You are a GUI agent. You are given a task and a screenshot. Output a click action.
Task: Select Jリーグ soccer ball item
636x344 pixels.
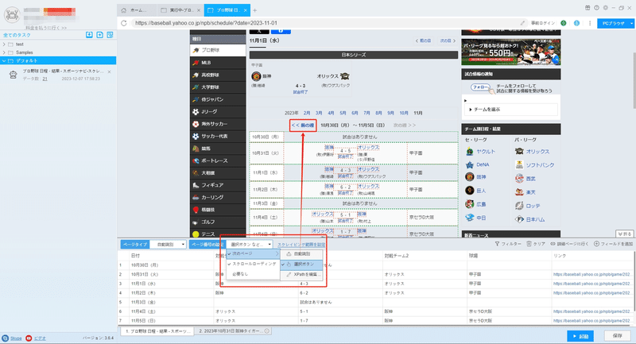click(218, 111)
